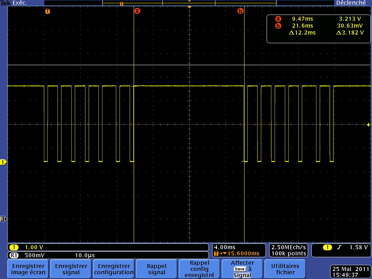The height and width of the screenshot is (279, 372).
Task: Open the 'Utilitaires fichier' menu
Action: click(285, 269)
